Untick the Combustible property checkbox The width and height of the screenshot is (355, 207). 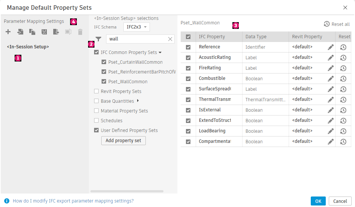[188, 79]
